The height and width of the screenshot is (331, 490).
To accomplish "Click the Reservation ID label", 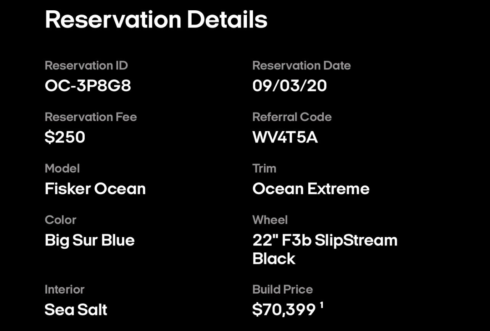I will pos(86,65).
